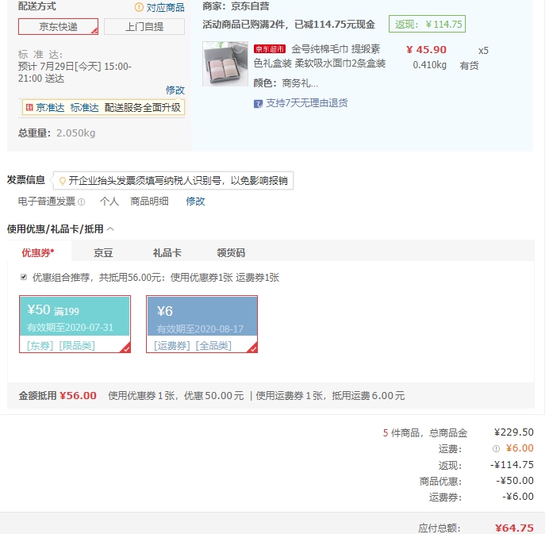
Task: Click the 返现 -¥114.75 summary value
Action: (512, 465)
